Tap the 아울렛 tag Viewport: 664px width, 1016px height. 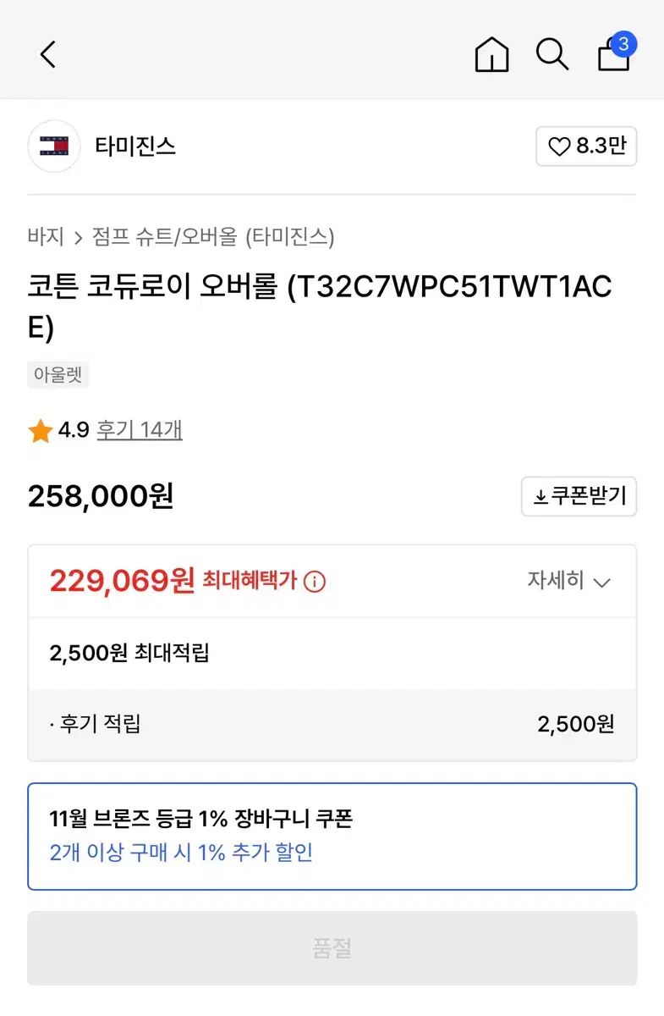pyautogui.click(x=58, y=374)
